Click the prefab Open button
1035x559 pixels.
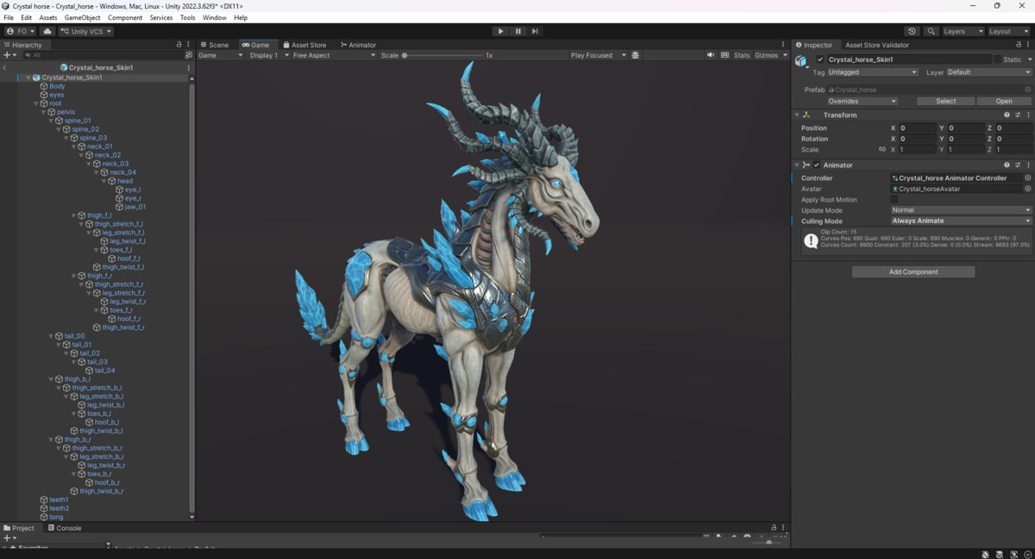pyautogui.click(x=1004, y=101)
